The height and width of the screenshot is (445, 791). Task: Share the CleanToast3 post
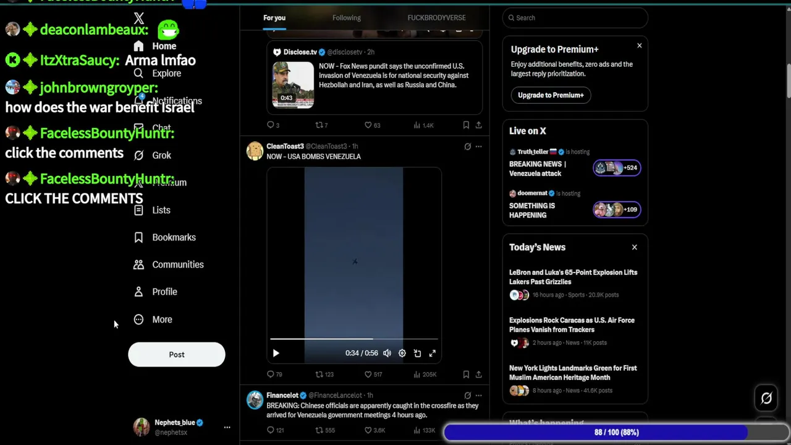tap(478, 374)
